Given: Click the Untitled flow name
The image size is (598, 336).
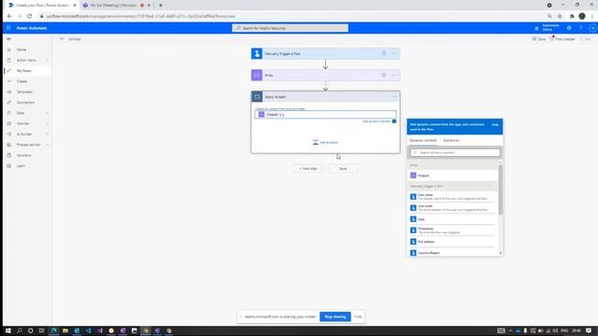Looking at the screenshot, I should tap(75, 39).
